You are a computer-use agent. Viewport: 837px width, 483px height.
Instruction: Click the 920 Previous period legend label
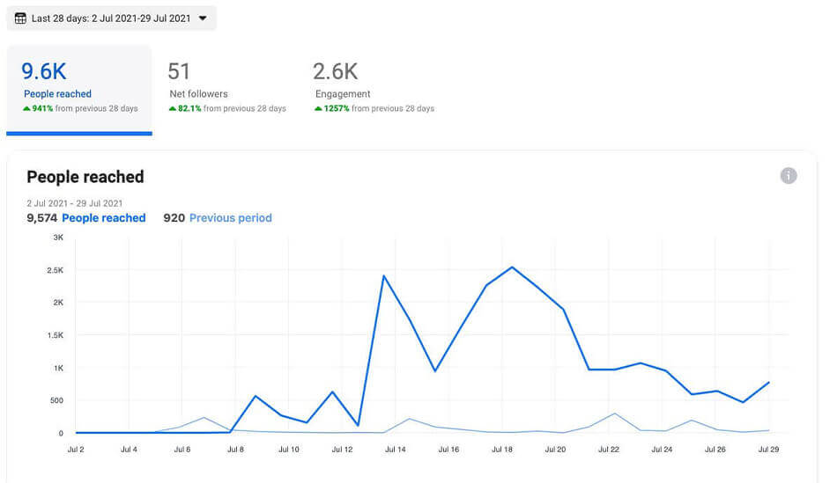click(218, 218)
